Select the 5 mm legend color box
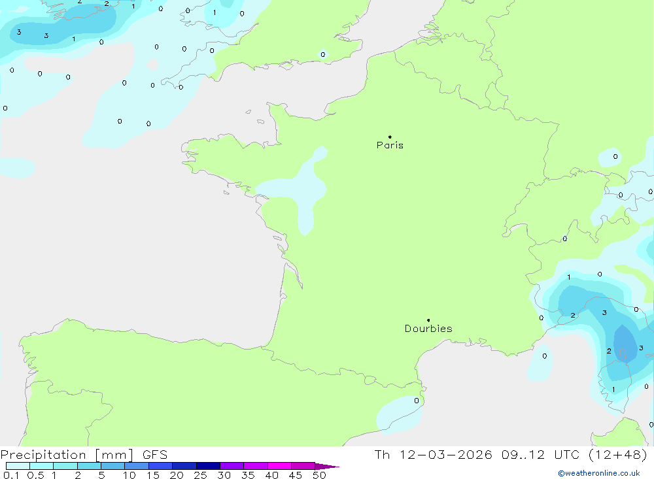Screen dimensions: 654x479 [113, 466]
